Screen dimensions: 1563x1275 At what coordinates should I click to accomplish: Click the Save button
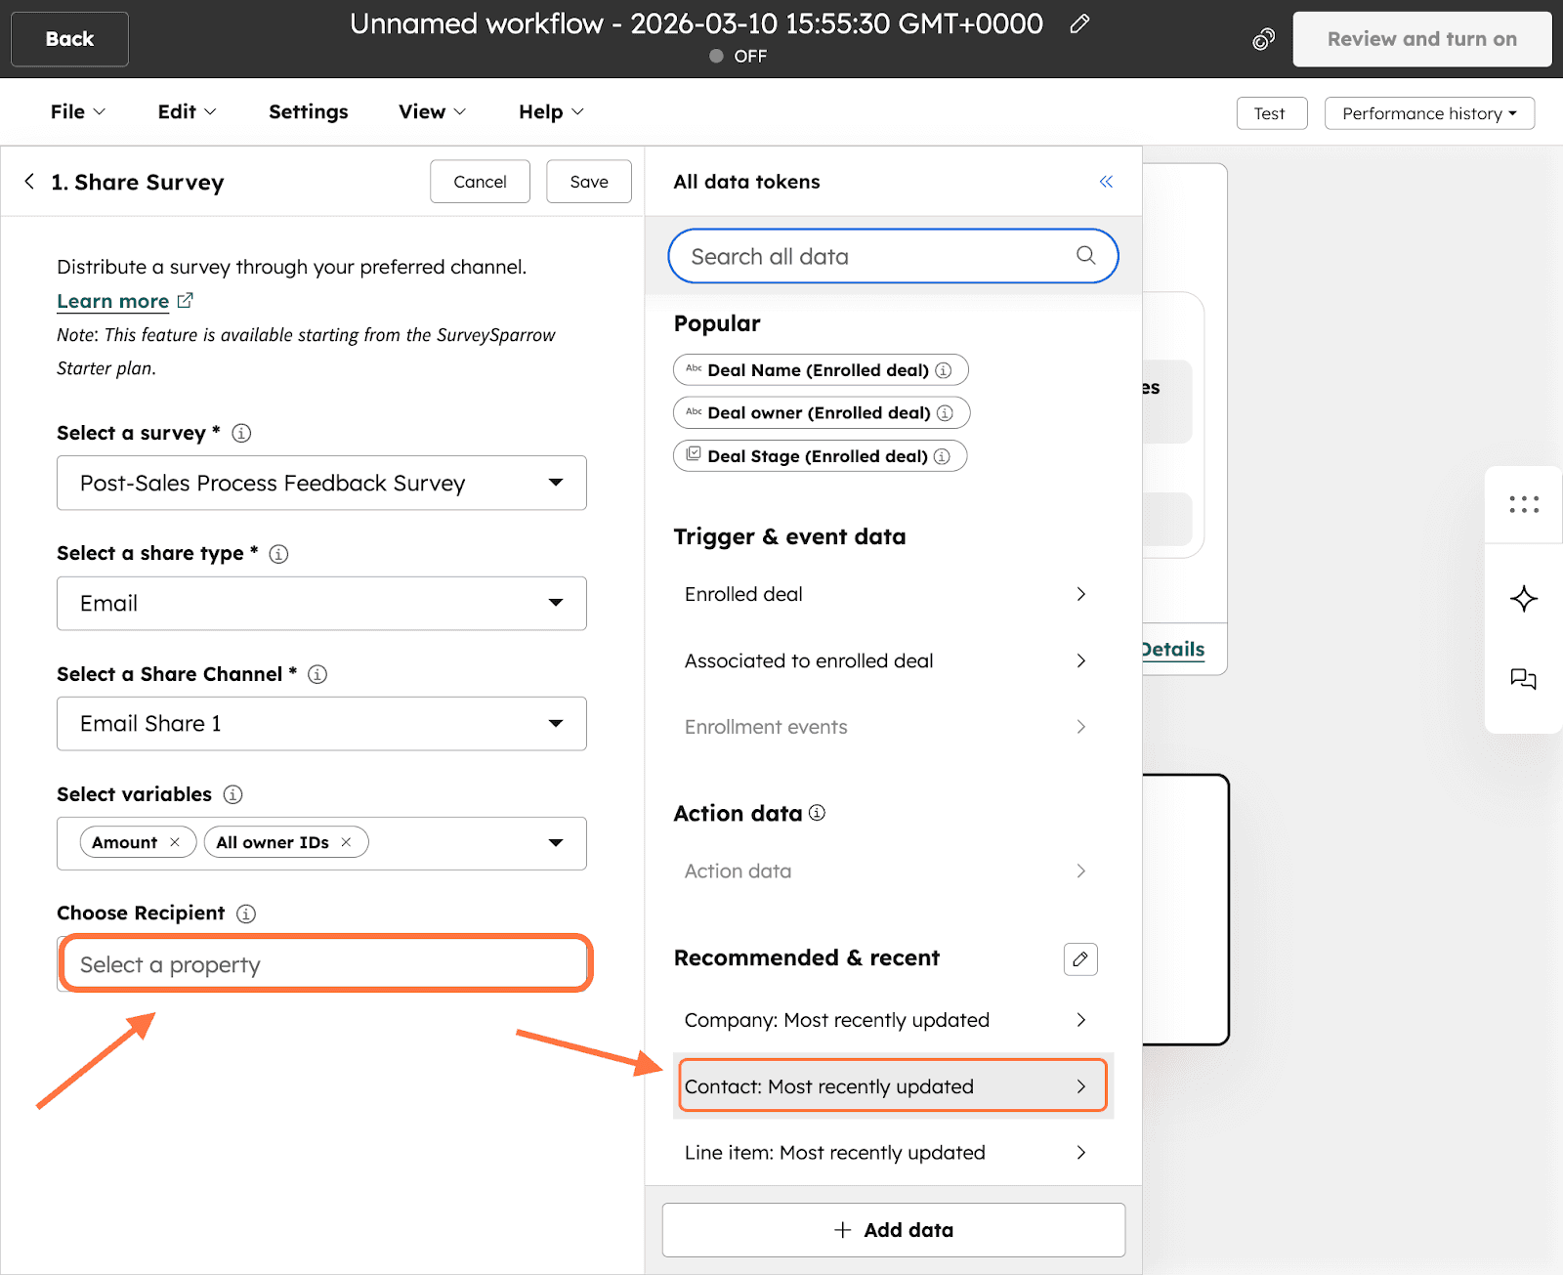tap(588, 182)
